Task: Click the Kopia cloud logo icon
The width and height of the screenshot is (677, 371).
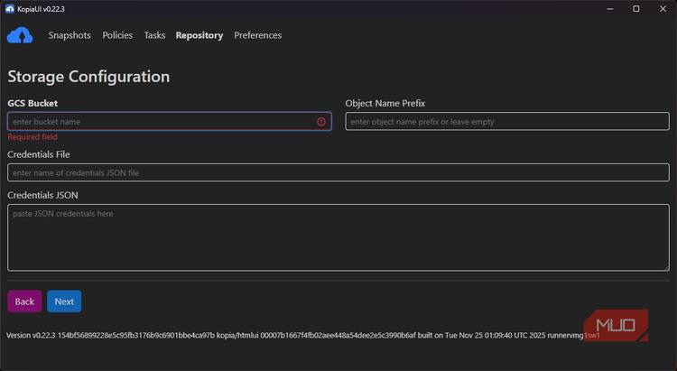Action: click(20, 35)
